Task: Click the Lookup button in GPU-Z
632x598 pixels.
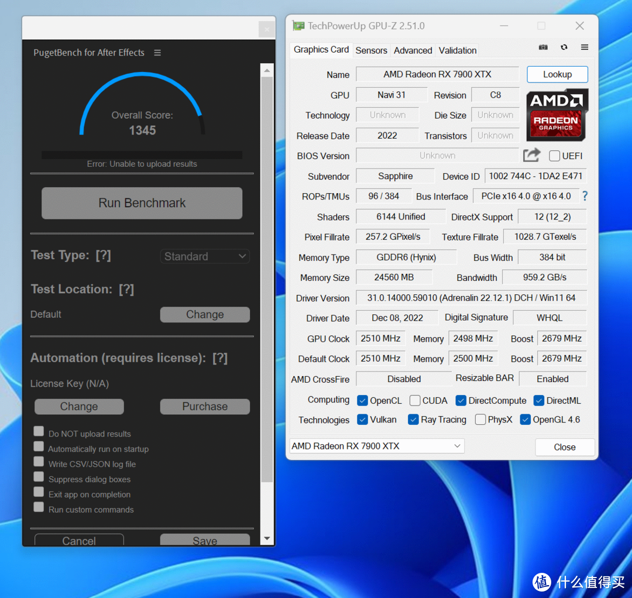Action: 558,74
